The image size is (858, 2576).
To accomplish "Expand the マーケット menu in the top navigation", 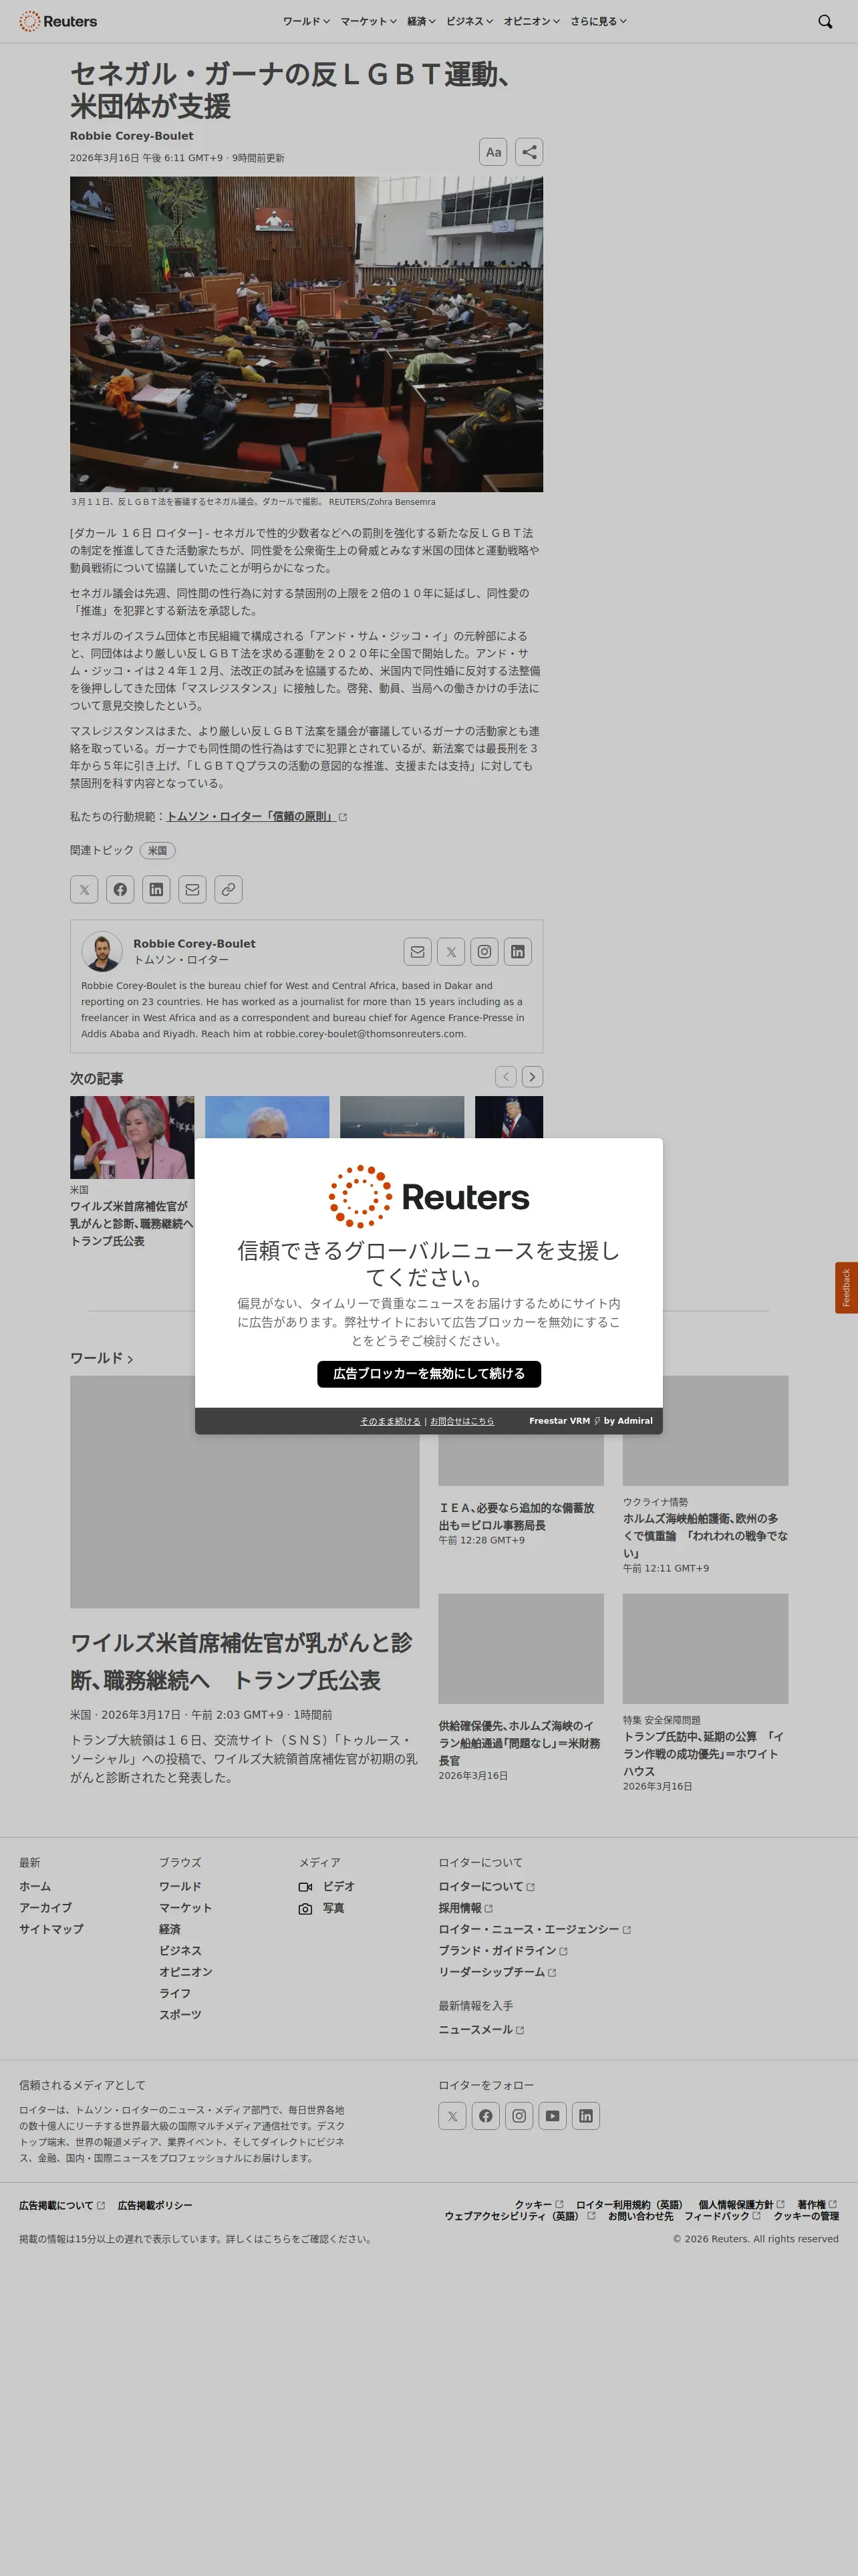I will [x=369, y=21].
